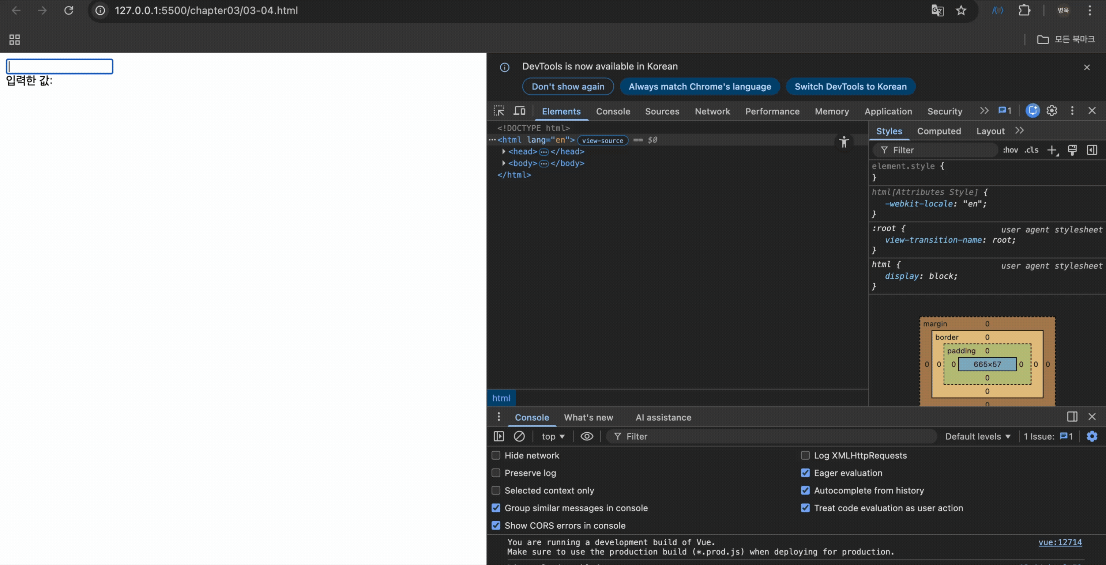Switch to the Network tab

pyautogui.click(x=712, y=111)
